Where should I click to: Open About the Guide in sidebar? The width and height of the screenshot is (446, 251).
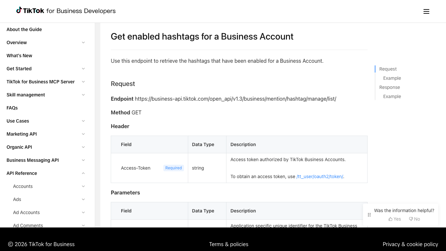24,29
